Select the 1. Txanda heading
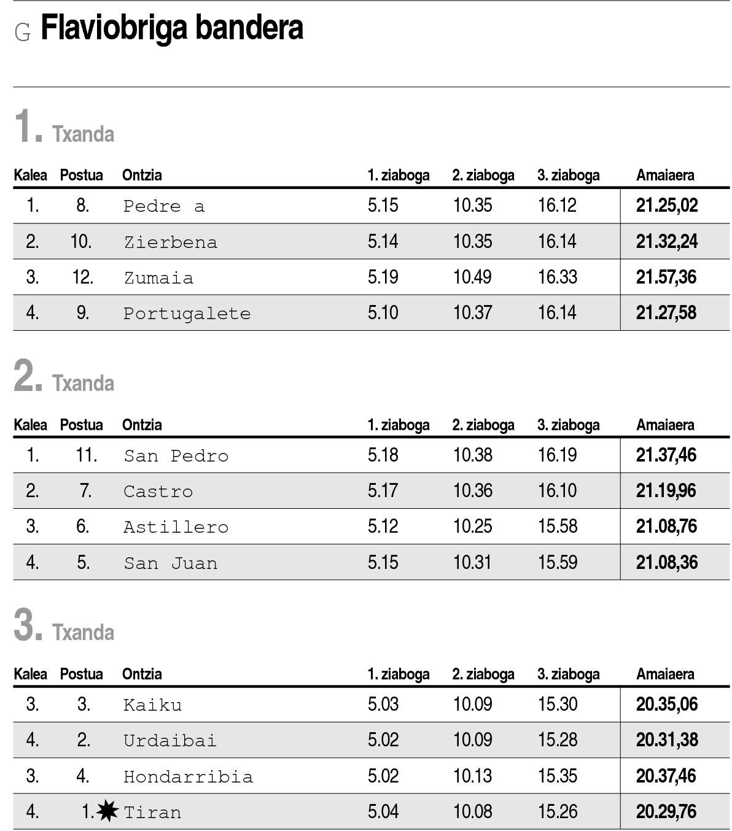The image size is (732, 831). [x=64, y=126]
